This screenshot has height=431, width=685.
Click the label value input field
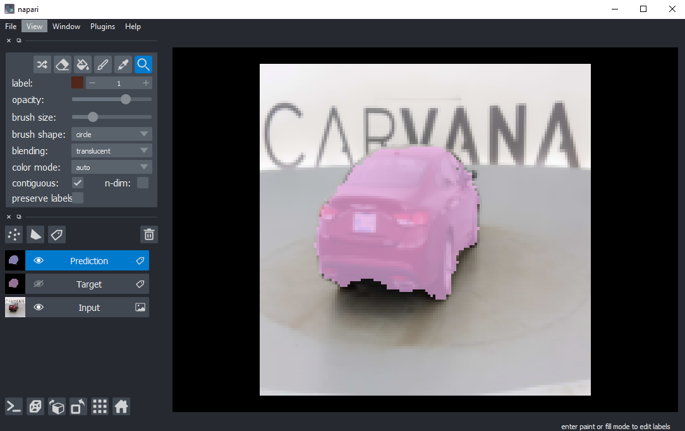pyautogui.click(x=119, y=83)
